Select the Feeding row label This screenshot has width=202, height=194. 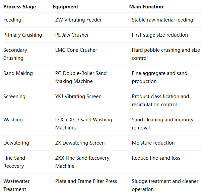[x=12, y=20]
